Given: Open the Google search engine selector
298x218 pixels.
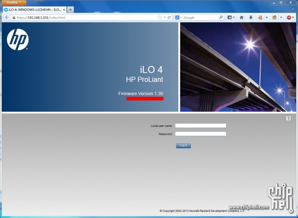Looking at the screenshot, I should (x=178, y=18).
